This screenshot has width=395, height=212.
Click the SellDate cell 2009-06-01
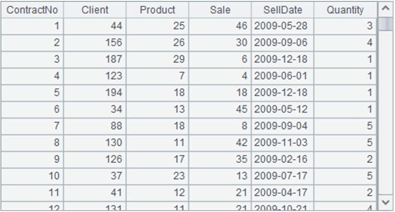click(x=283, y=76)
